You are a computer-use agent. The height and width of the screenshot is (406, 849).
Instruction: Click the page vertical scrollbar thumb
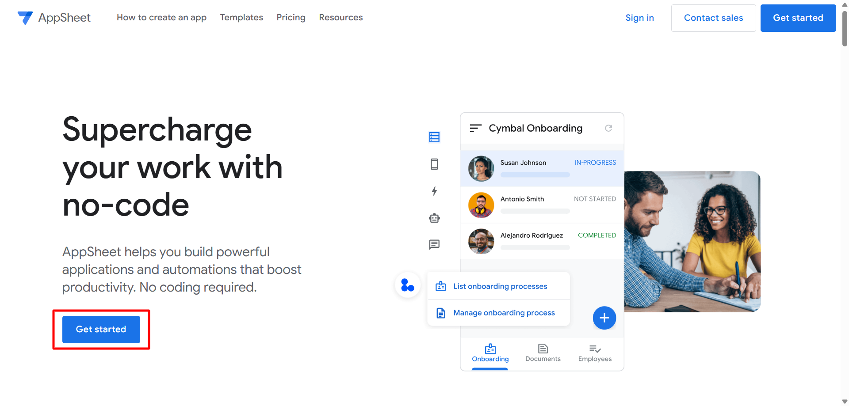tap(845, 29)
